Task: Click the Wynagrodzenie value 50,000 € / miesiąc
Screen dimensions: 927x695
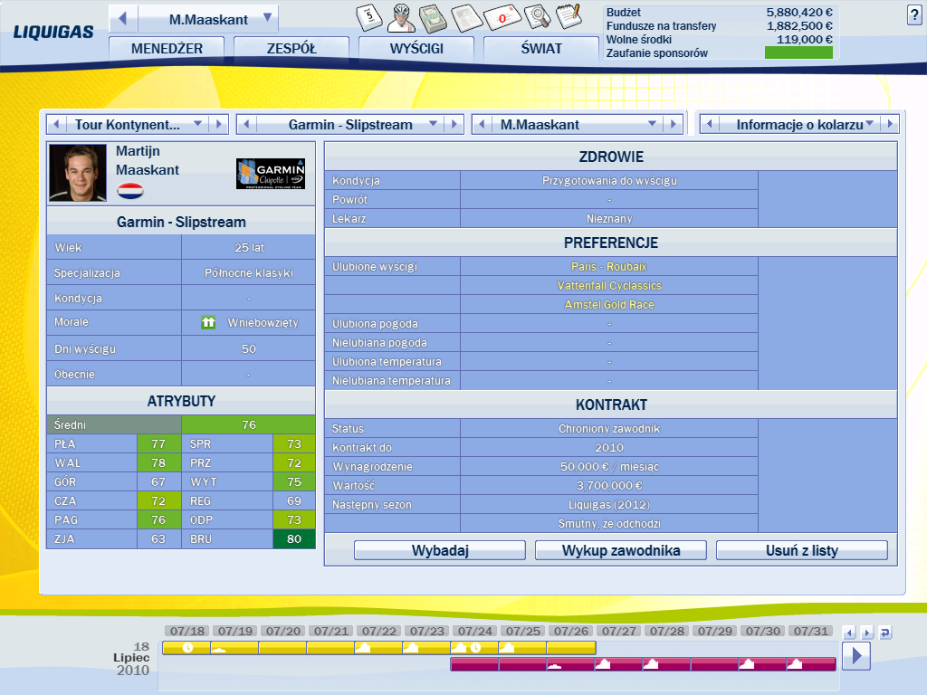Action: pyautogui.click(x=609, y=466)
